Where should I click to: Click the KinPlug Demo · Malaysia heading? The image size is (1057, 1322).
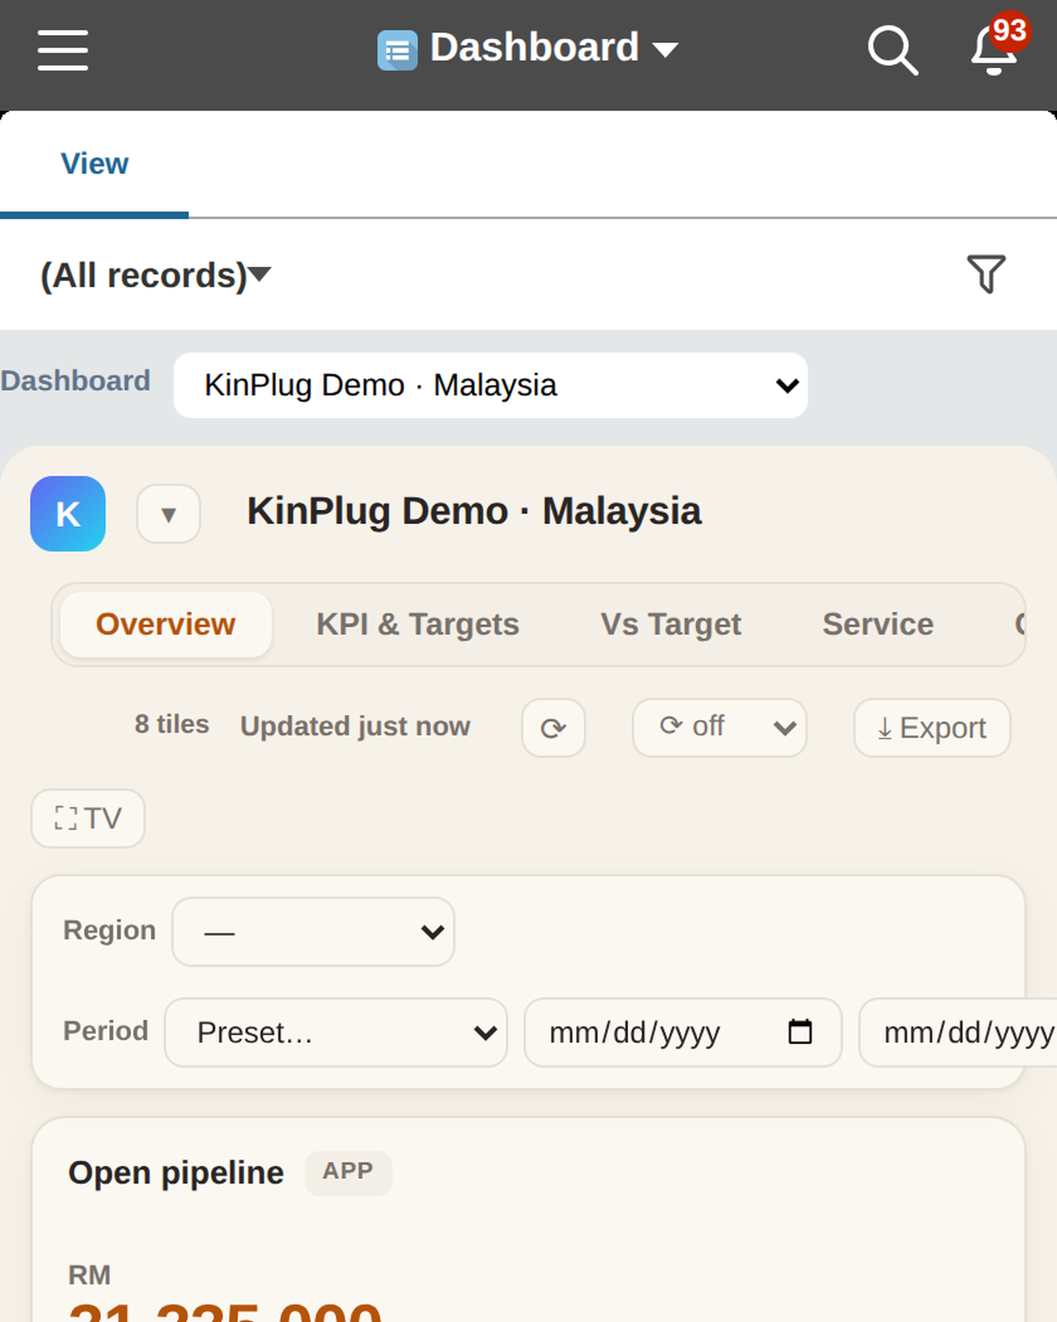click(x=474, y=511)
